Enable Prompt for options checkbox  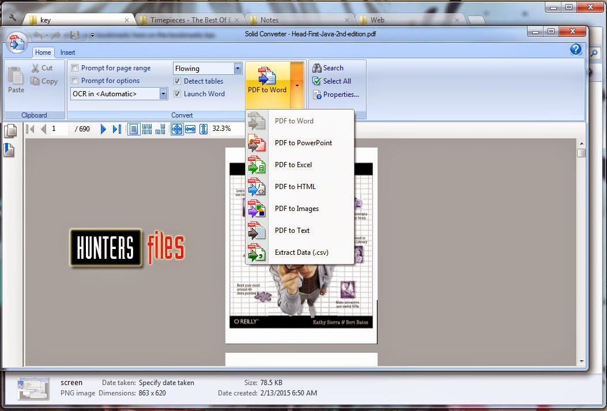pyautogui.click(x=75, y=81)
